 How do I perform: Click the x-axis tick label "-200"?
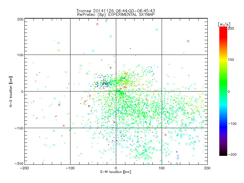coord(24,168)
